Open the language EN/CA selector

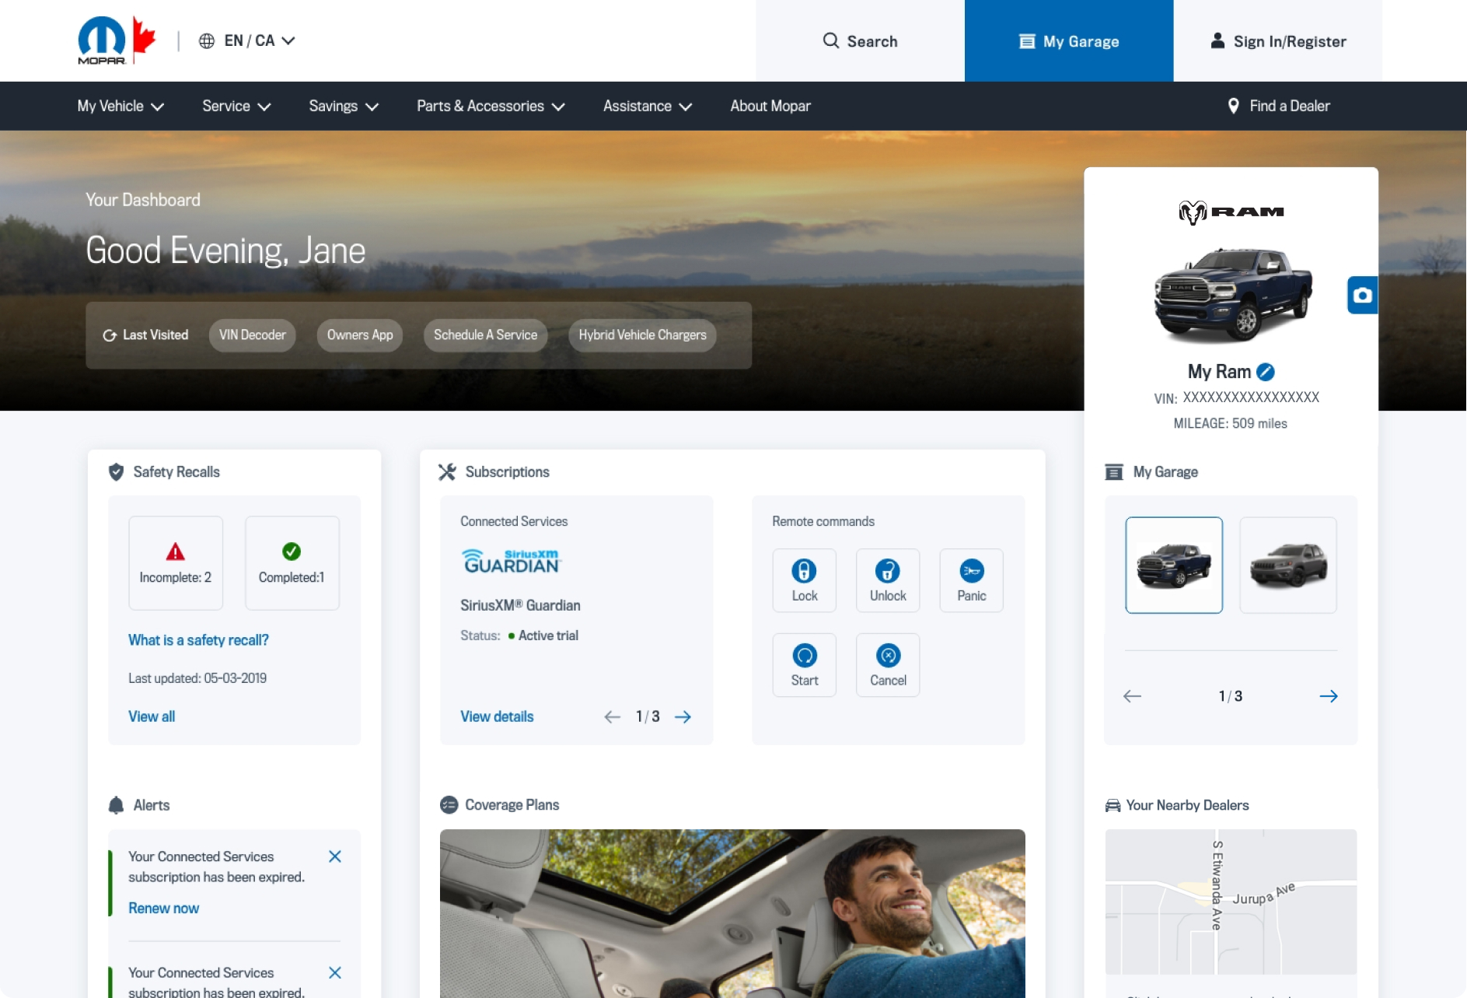pyautogui.click(x=247, y=40)
